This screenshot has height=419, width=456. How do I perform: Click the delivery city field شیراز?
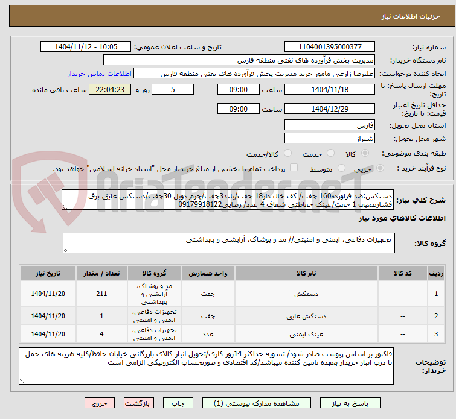pos(330,139)
